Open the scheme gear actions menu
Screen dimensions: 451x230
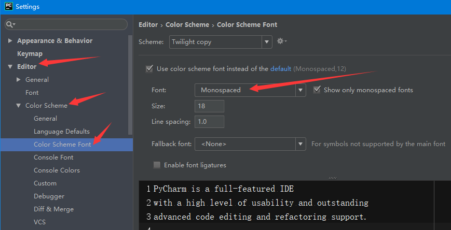pos(282,41)
